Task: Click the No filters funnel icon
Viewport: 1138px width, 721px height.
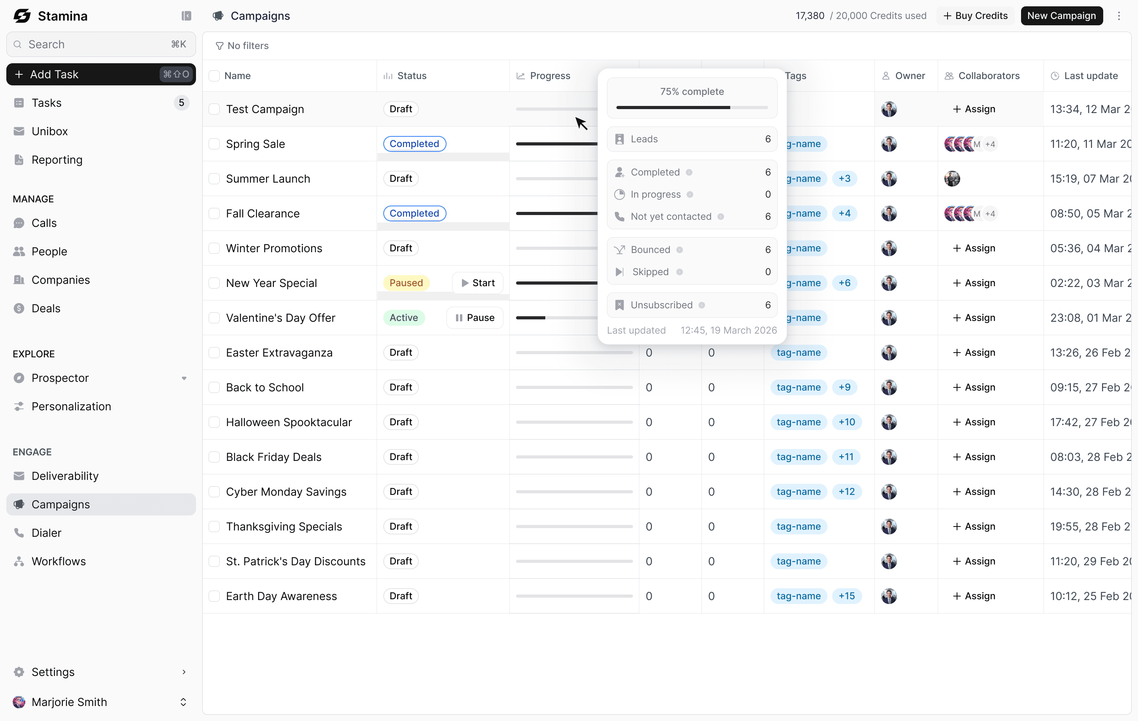Action: coord(219,46)
